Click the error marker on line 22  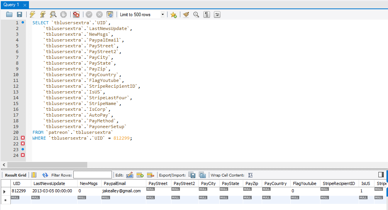(x=23, y=143)
